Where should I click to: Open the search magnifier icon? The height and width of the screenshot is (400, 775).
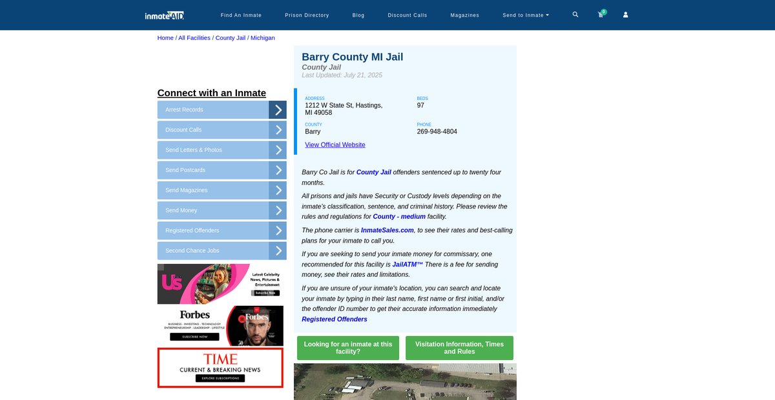(575, 14)
